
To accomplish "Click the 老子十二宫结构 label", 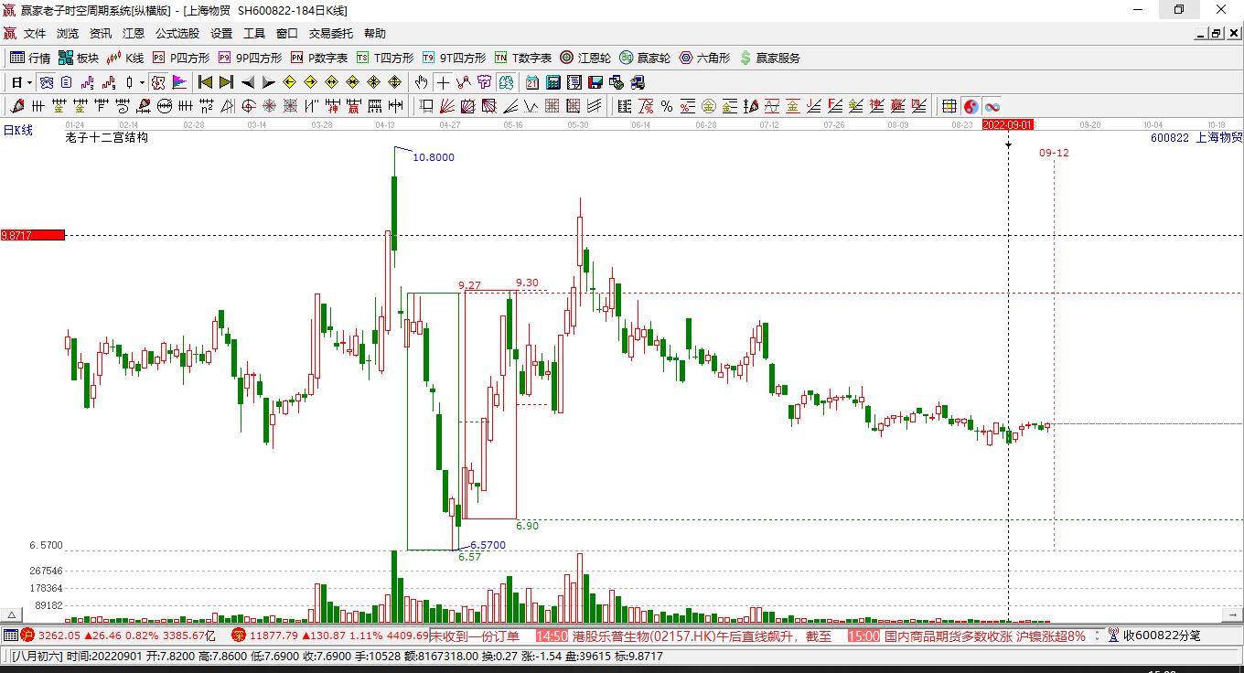I will (x=106, y=137).
